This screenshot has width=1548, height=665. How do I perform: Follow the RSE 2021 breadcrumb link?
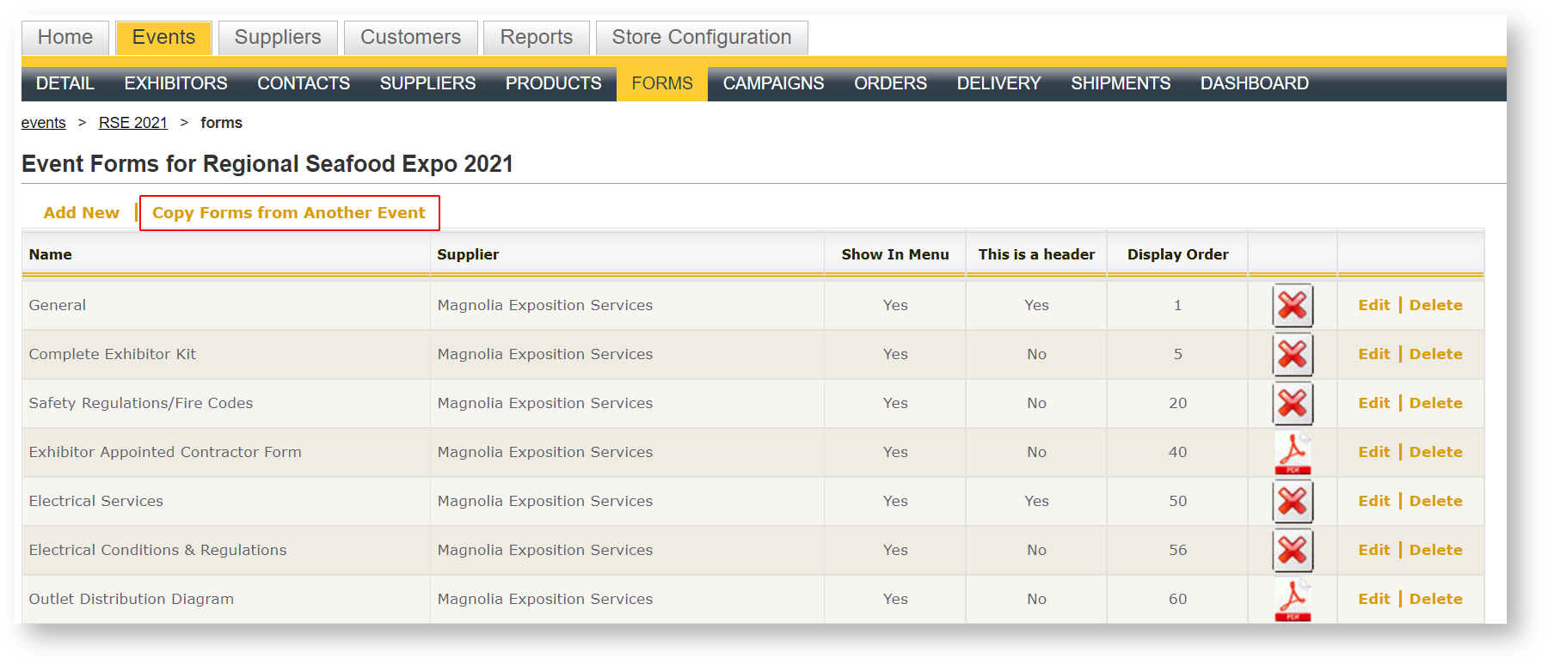[133, 123]
